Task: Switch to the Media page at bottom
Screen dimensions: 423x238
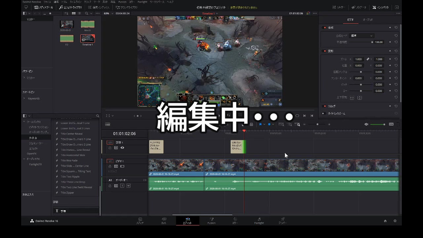Action: [140, 221]
